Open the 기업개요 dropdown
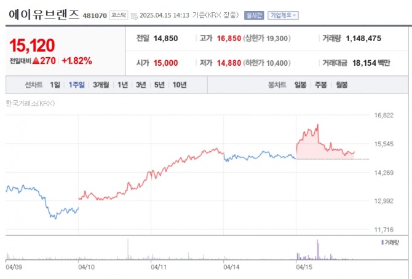 pos(283,15)
